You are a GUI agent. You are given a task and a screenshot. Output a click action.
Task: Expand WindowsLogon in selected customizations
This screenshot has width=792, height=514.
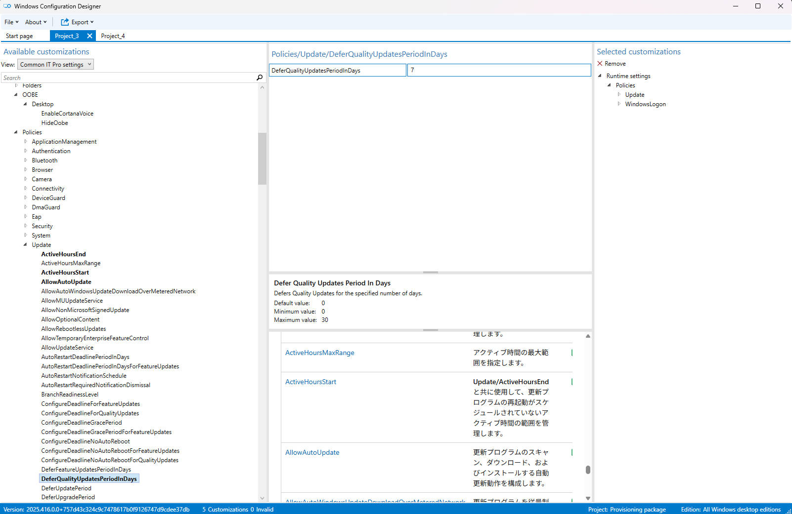[x=618, y=104]
